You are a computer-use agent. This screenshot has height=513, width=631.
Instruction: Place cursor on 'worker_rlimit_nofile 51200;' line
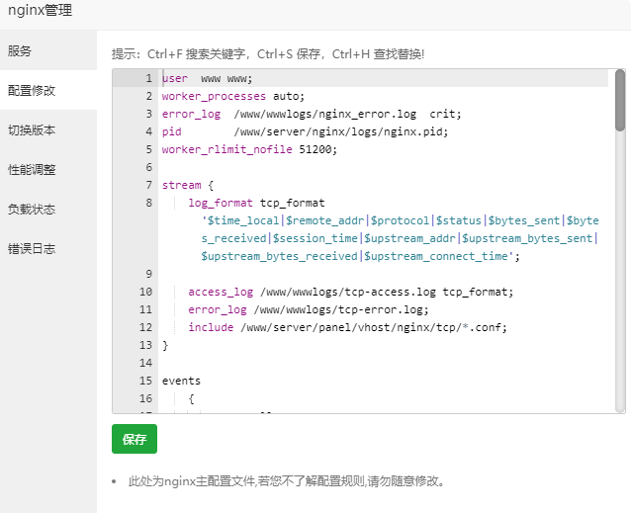point(249,149)
